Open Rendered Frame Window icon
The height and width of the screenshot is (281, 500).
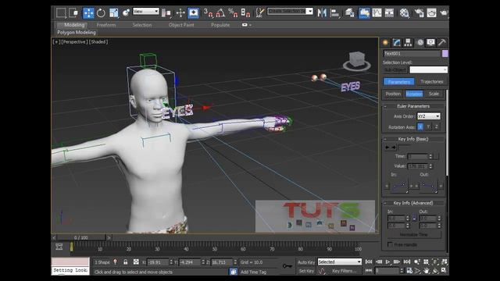pos(431,12)
